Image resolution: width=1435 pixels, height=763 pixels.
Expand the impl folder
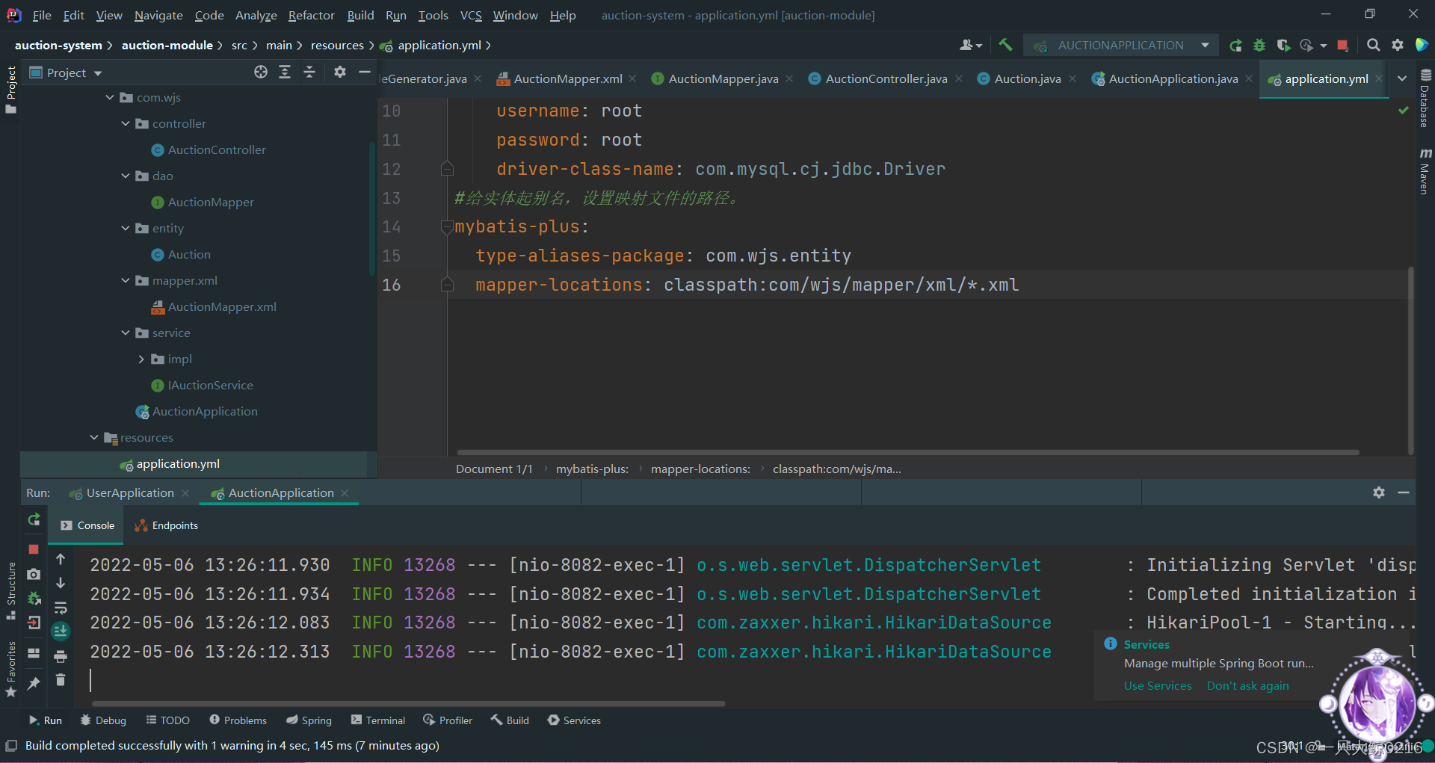141,359
